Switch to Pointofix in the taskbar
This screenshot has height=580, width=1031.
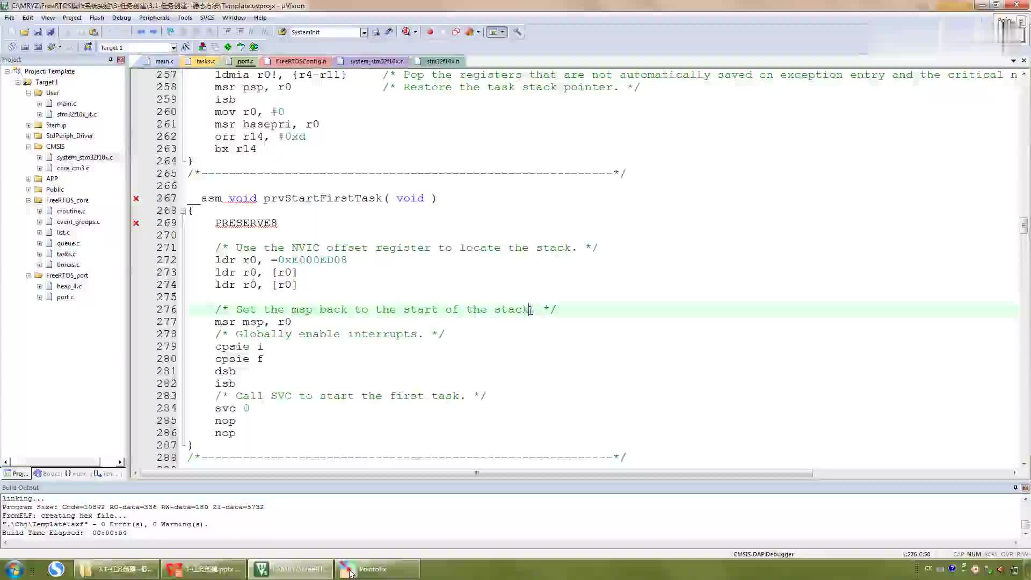377,569
